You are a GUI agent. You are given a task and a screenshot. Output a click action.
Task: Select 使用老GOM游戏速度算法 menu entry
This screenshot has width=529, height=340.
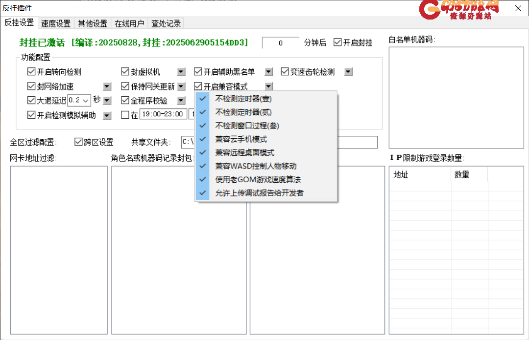(258, 179)
